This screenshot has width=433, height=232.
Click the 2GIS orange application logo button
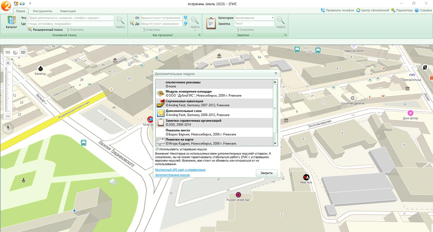(x=5, y=6)
